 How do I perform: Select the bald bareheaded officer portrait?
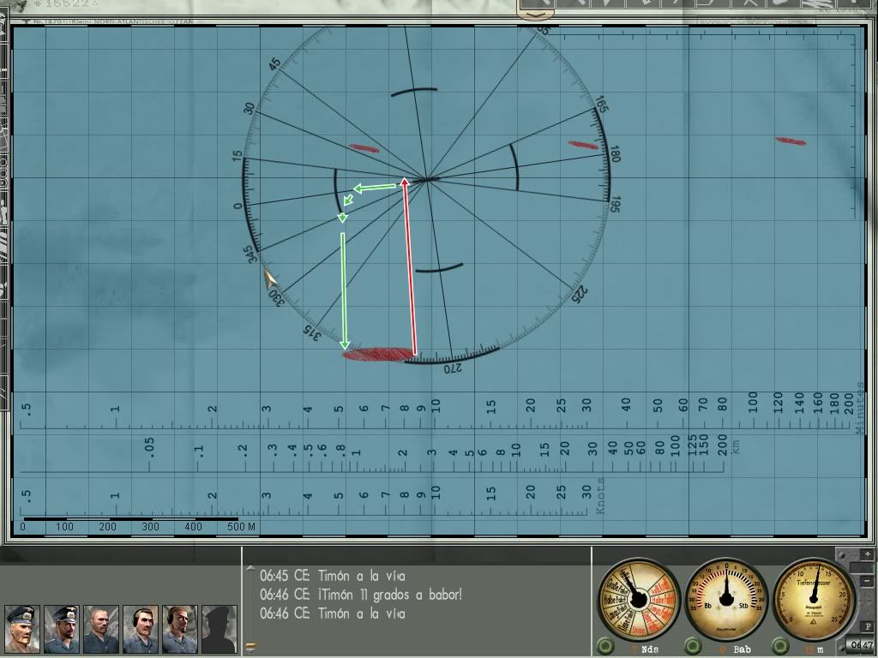[x=101, y=628]
